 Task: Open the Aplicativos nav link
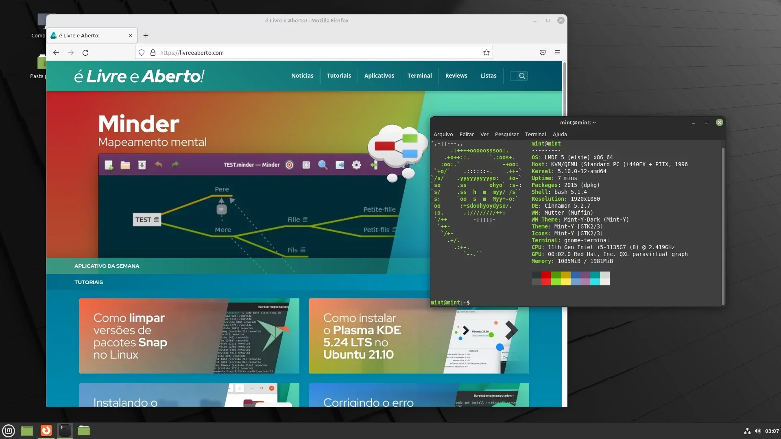pyautogui.click(x=379, y=76)
